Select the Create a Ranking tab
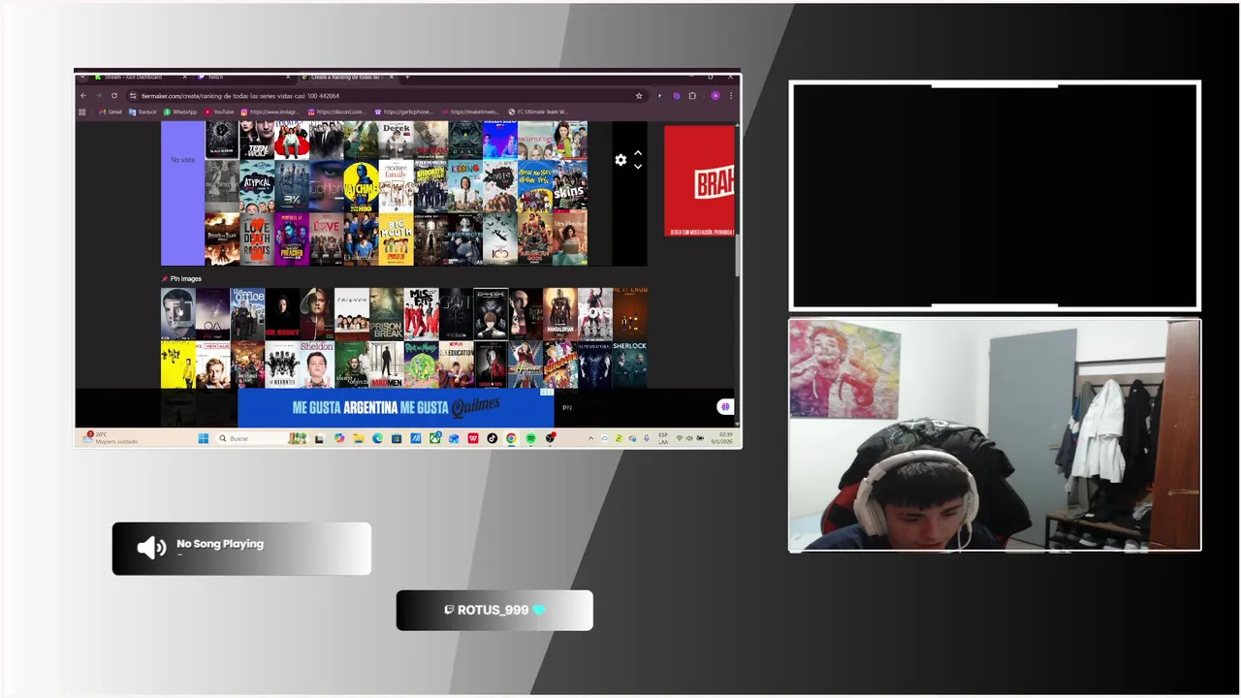This screenshot has height=698, width=1241. (x=349, y=77)
